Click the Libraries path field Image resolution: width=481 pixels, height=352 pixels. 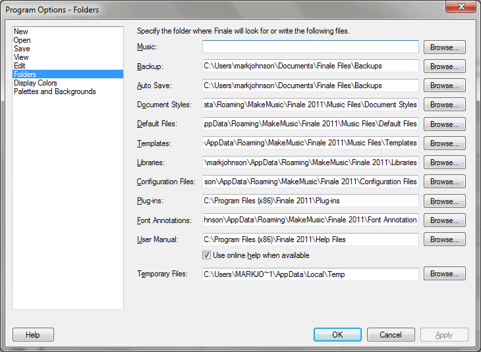(x=310, y=163)
